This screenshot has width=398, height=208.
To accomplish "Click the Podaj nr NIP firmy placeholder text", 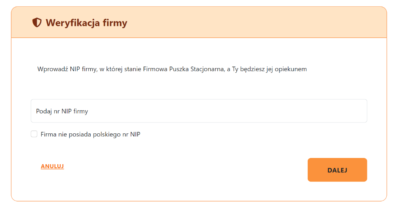I will pos(62,111).
